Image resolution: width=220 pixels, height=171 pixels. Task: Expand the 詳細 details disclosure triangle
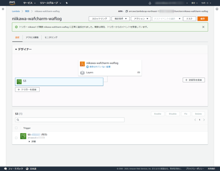(29, 141)
